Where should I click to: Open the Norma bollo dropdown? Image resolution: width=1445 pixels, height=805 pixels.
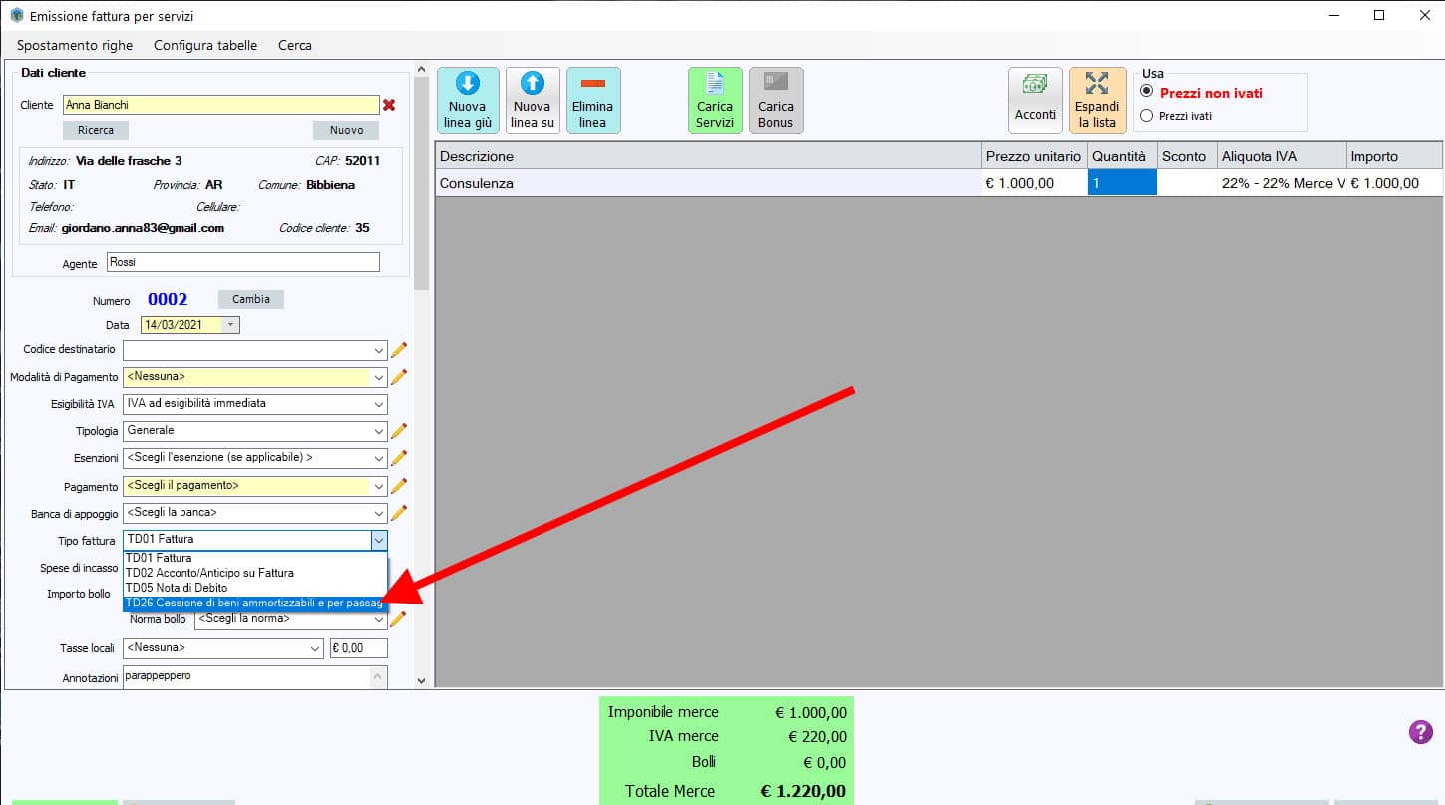[x=379, y=619]
